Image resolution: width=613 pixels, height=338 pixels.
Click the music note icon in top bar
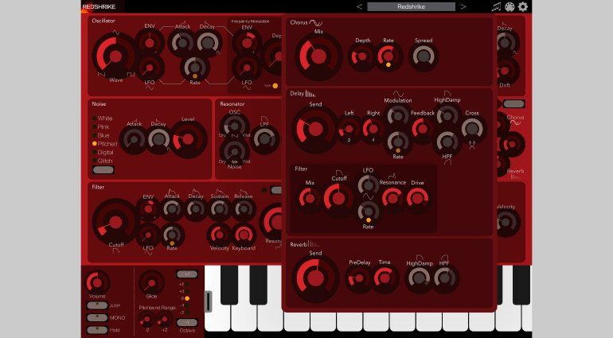click(496, 7)
